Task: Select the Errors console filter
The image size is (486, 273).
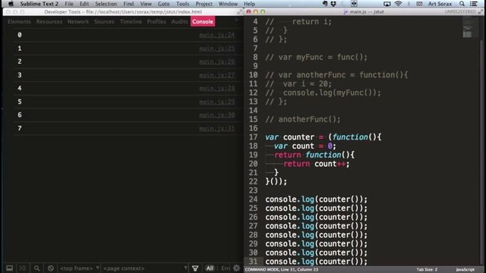Action: click(x=226, y=268)
